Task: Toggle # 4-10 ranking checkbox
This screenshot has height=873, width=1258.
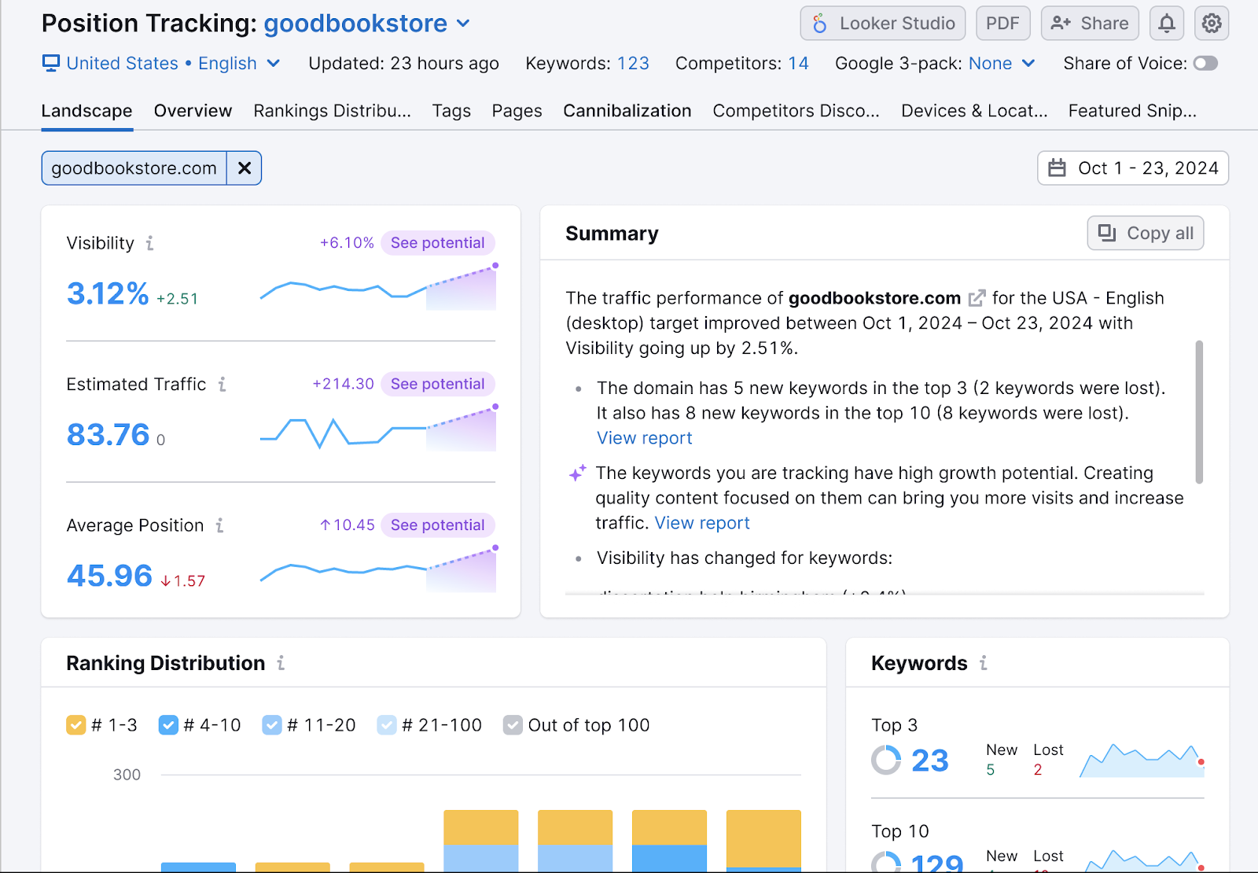Action: coord(168,725)
